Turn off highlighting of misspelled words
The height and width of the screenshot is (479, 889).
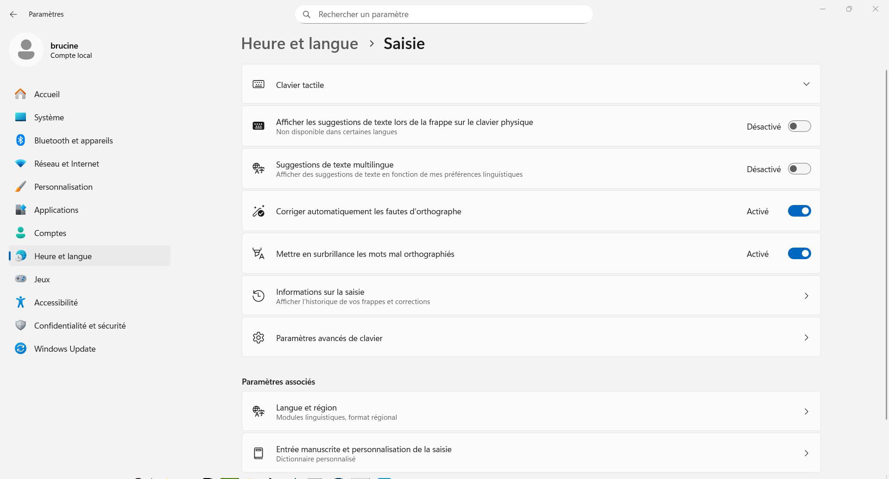(799, 254)
